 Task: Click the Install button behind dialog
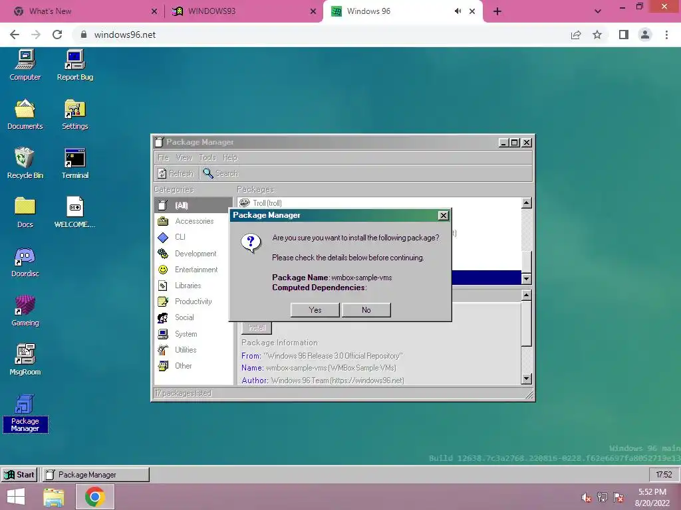(257, 328)
